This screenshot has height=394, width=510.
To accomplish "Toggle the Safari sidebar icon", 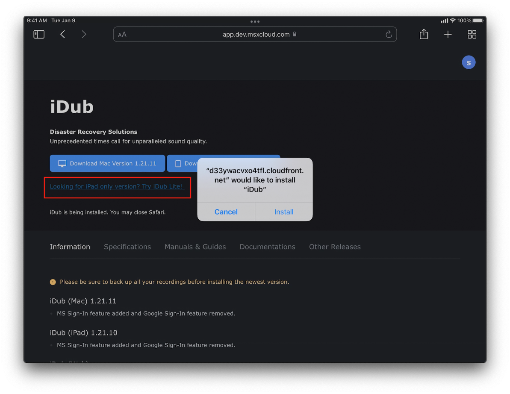I will pyautogui.click(x=39, y=34).
